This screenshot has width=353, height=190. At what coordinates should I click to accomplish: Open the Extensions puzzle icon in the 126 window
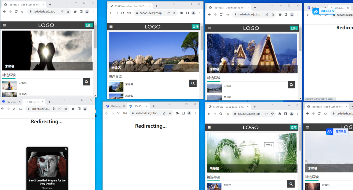point(177,113)
